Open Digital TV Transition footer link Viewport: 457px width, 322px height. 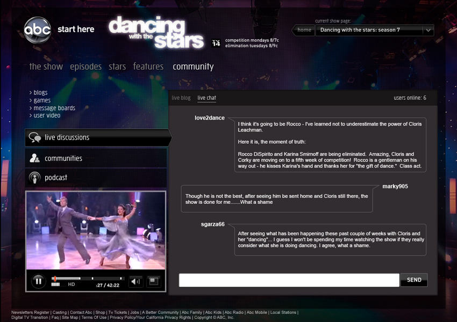[x=30, y=317]
